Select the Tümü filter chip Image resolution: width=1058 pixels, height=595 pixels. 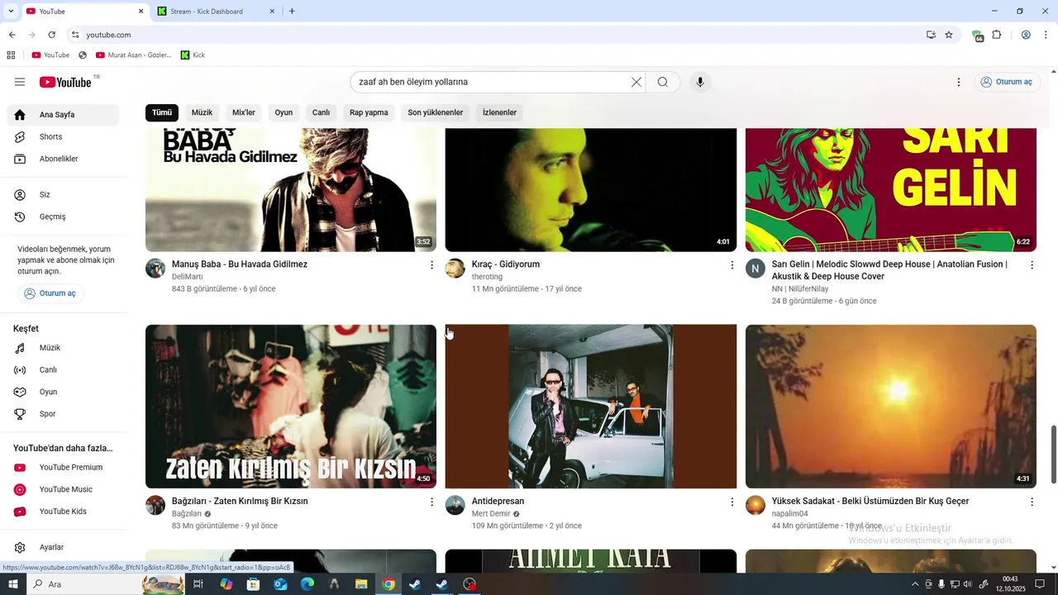click(162, 112)
